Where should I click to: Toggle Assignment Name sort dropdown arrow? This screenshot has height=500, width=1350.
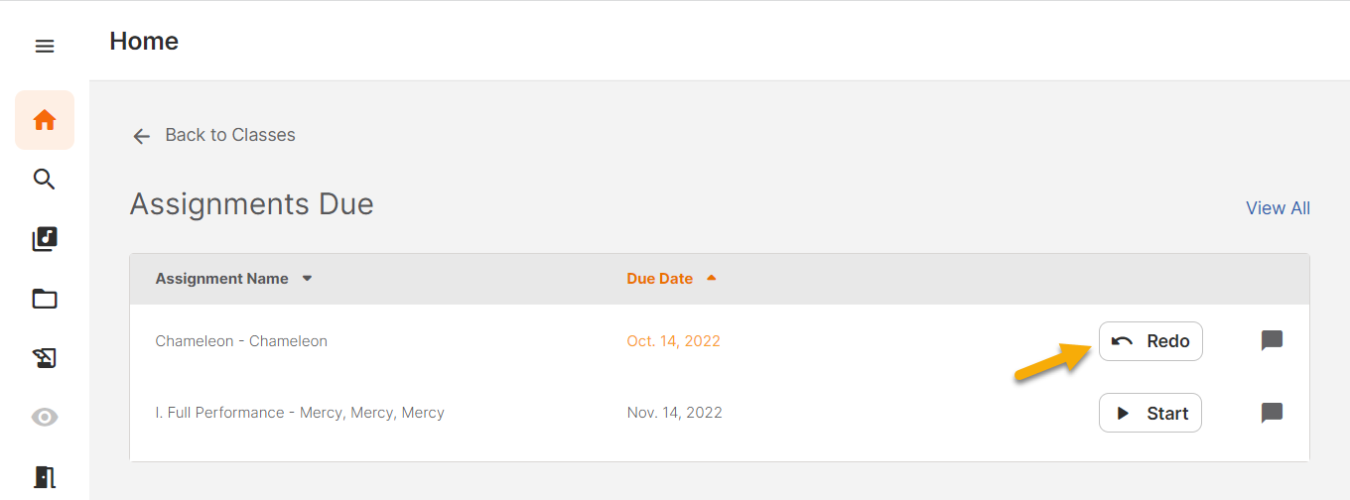(x=308, y=279)
